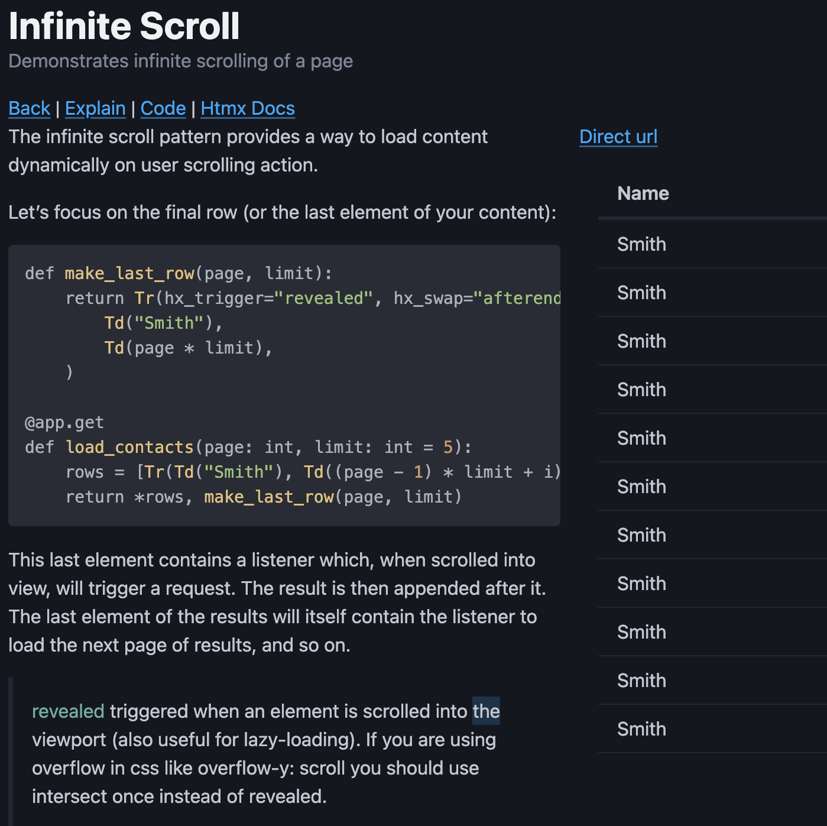Click the fifth Smith row
827x826 pixels.
[641, 438]
